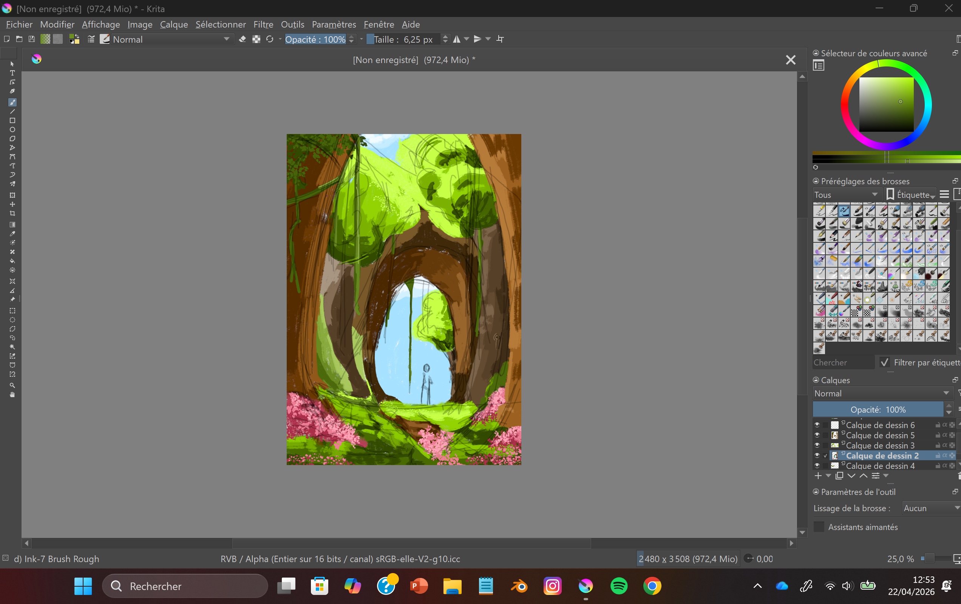Click the horizontal mirror tool icon
961x604 pixels.
click(x=457, y=39)
